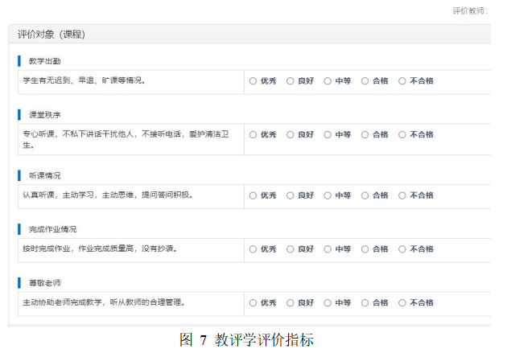507x353 pixels.
Task: Select 合格 for 尊敬老师
Action: point(365,303)
